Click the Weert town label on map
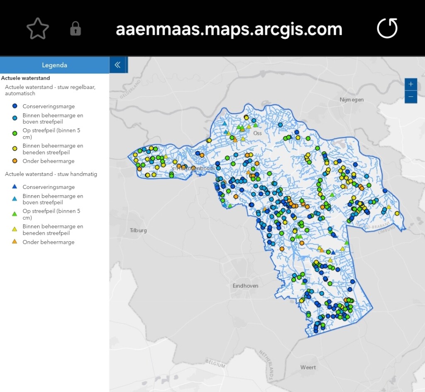The image size is (425, 392). pyautogui.click(x=308, y=367)
